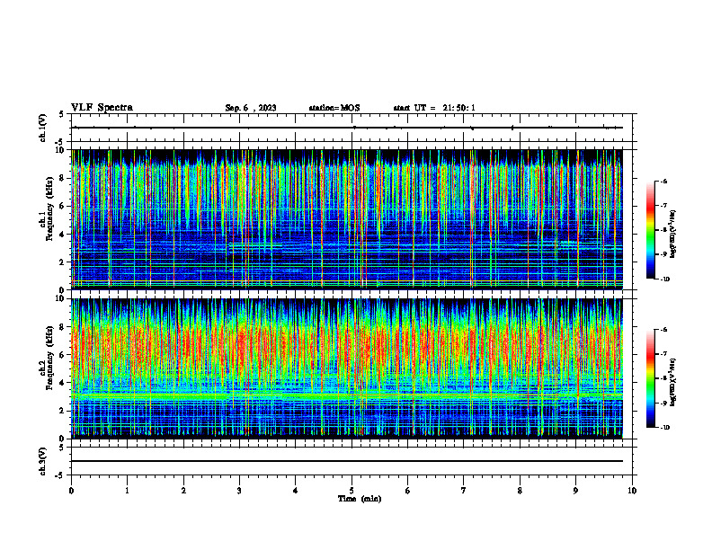
Task: Click time axis tick label '3'
Action: point(239,491)
